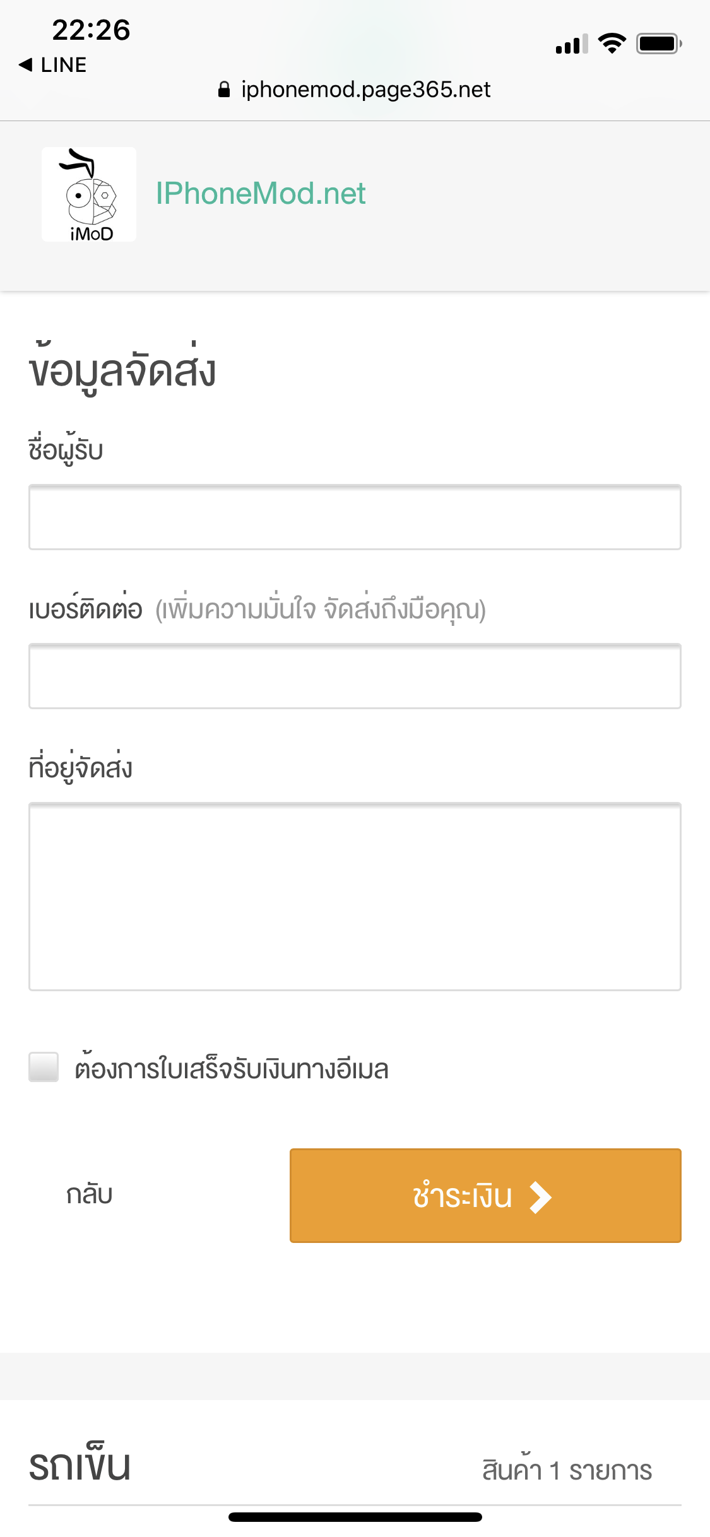Tap the battery indicator icon
This screenshot has height=1537, width=710.
[658, 43]
